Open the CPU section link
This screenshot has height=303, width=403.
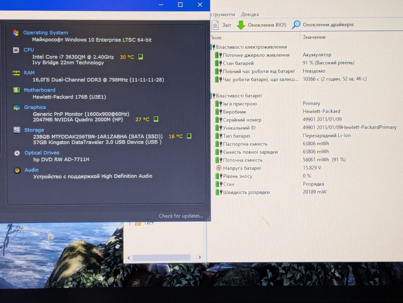(29, 50)
